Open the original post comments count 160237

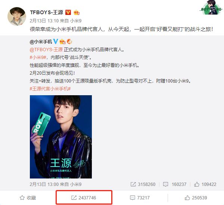pos(175,184)
